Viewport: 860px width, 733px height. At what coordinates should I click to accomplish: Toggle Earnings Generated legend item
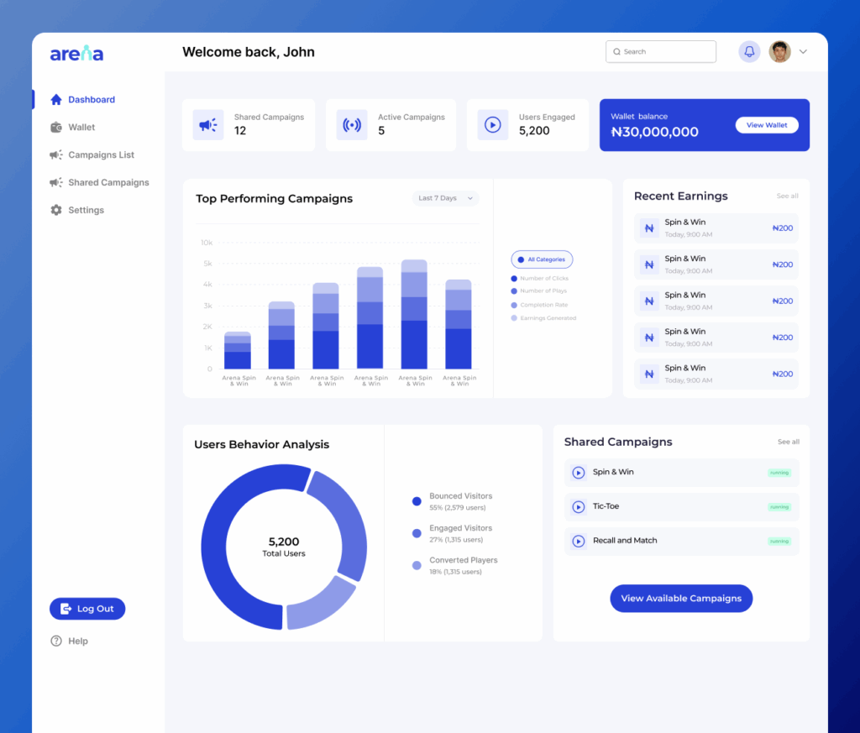coord(548,318)
